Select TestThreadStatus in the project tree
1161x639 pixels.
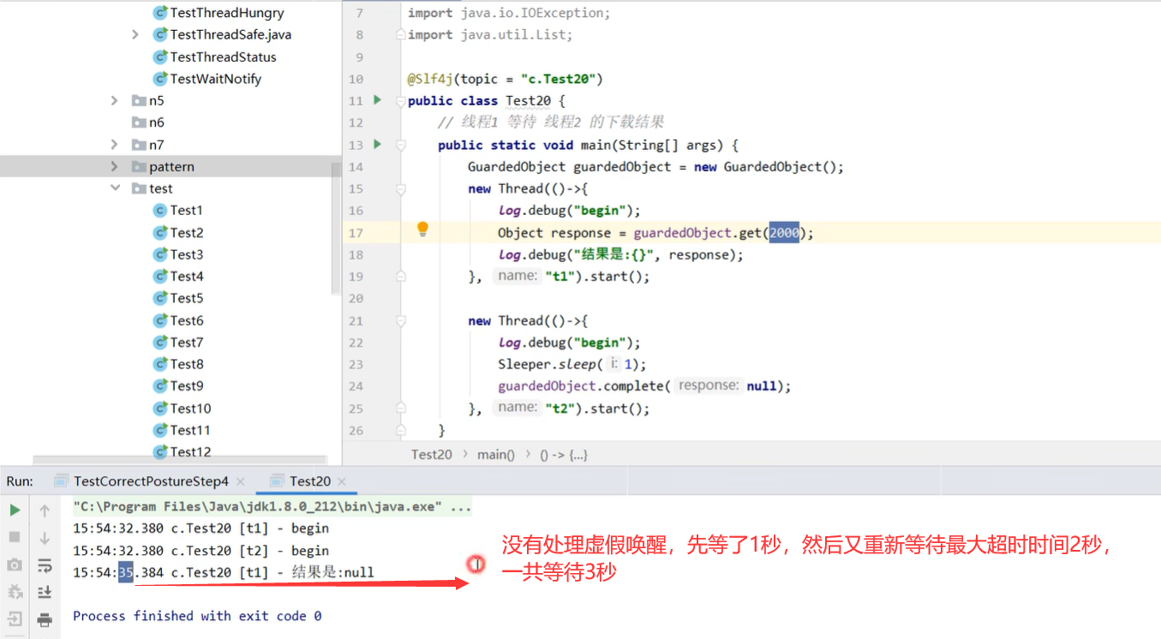(214, 57)
